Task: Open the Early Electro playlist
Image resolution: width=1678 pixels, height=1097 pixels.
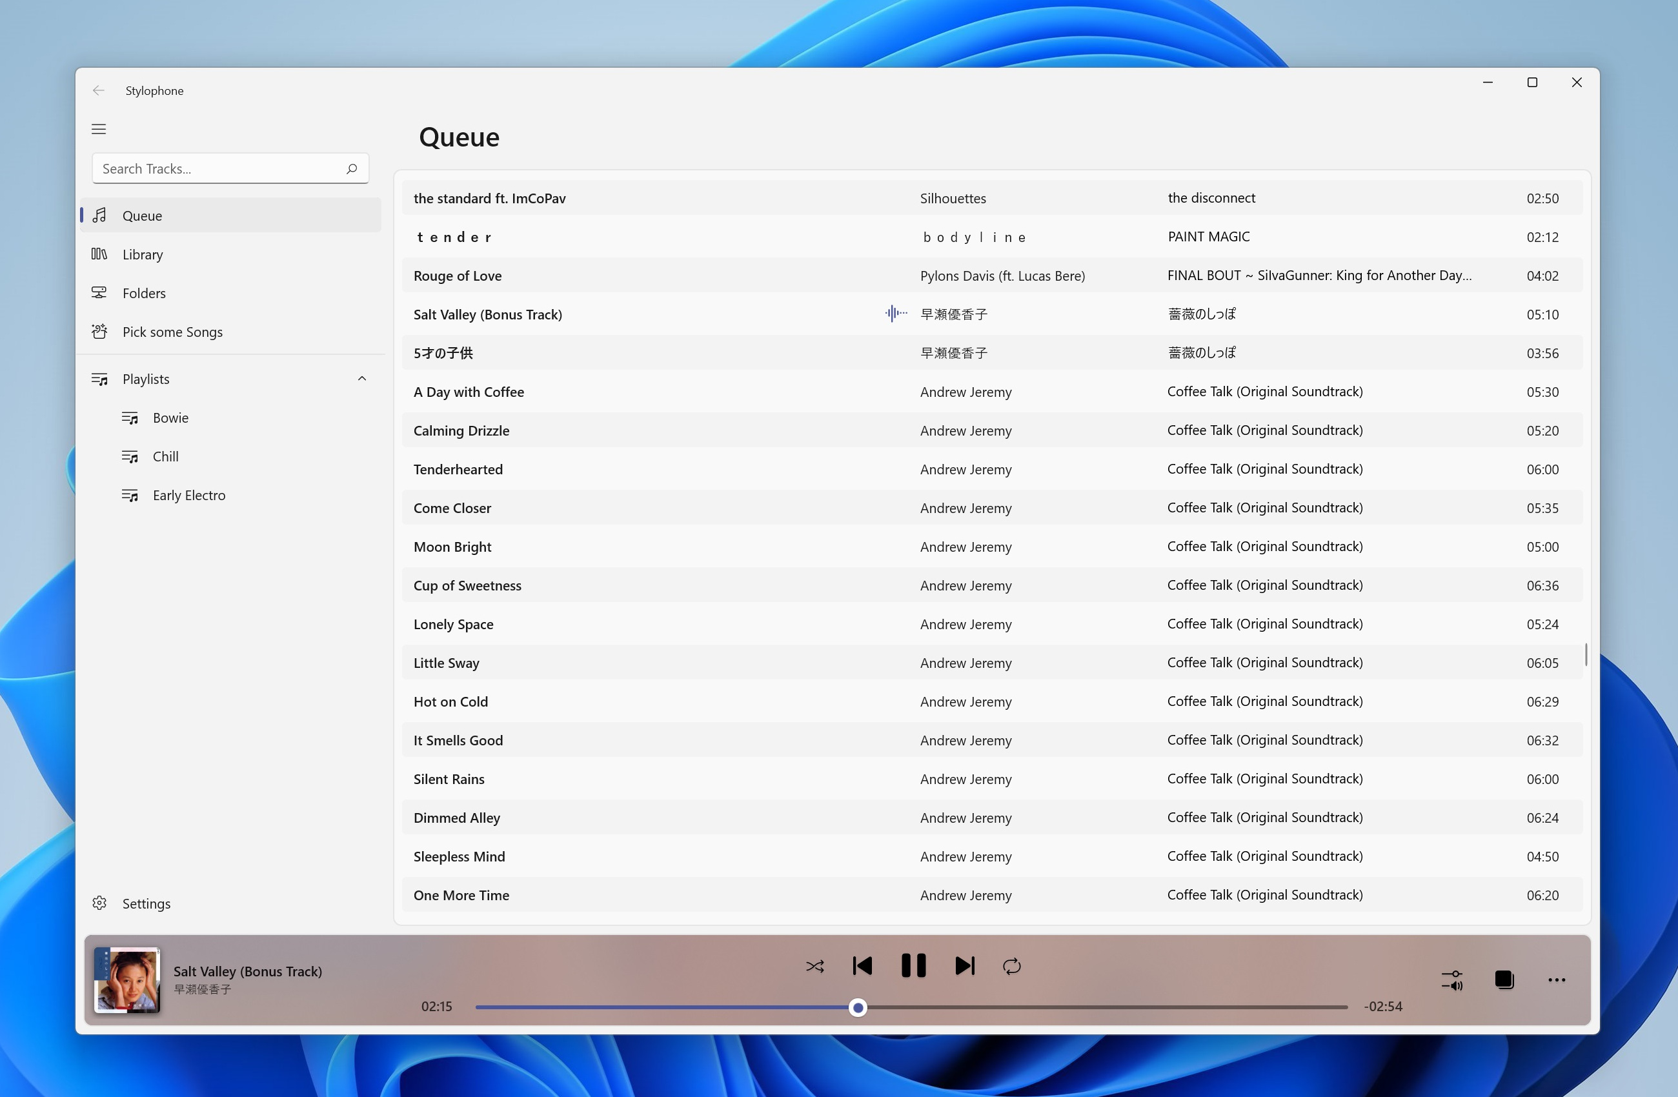Action: pos(189,496)
